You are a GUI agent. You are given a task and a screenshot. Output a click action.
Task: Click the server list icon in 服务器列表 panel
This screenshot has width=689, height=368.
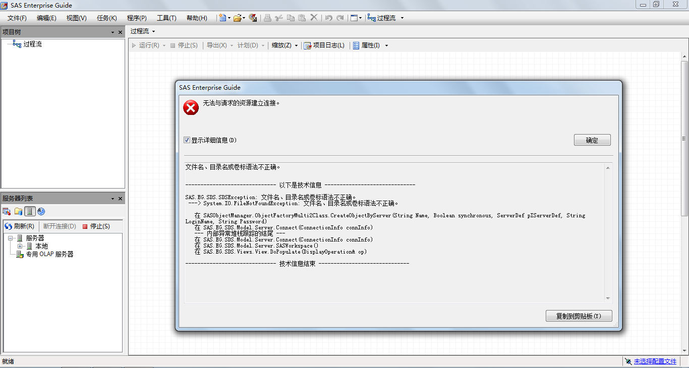click(x=30, y=212)
